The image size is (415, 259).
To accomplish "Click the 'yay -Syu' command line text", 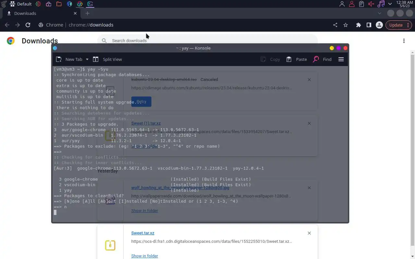I will [x=98, y=69].
